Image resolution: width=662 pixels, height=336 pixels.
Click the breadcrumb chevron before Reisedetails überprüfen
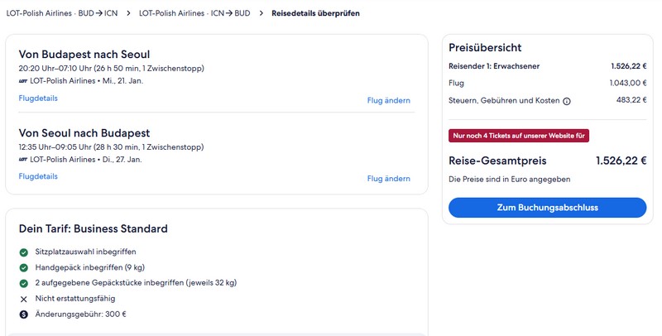[x=261, y=14]
